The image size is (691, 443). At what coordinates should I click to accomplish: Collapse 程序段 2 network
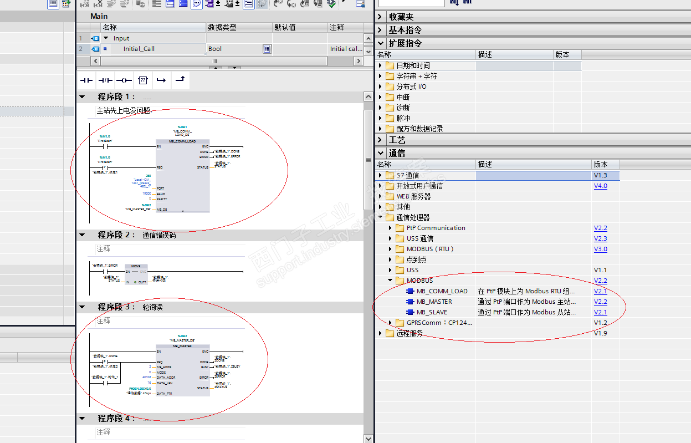(x=83, y=235)
